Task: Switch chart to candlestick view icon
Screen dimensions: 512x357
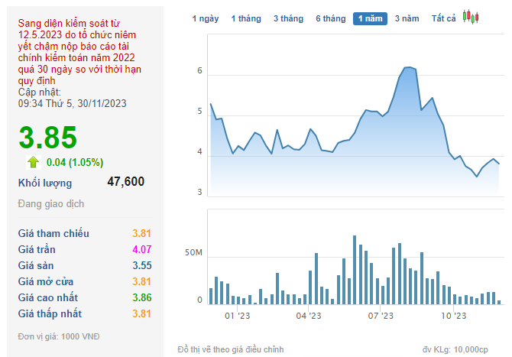Action: coord(471,17)
